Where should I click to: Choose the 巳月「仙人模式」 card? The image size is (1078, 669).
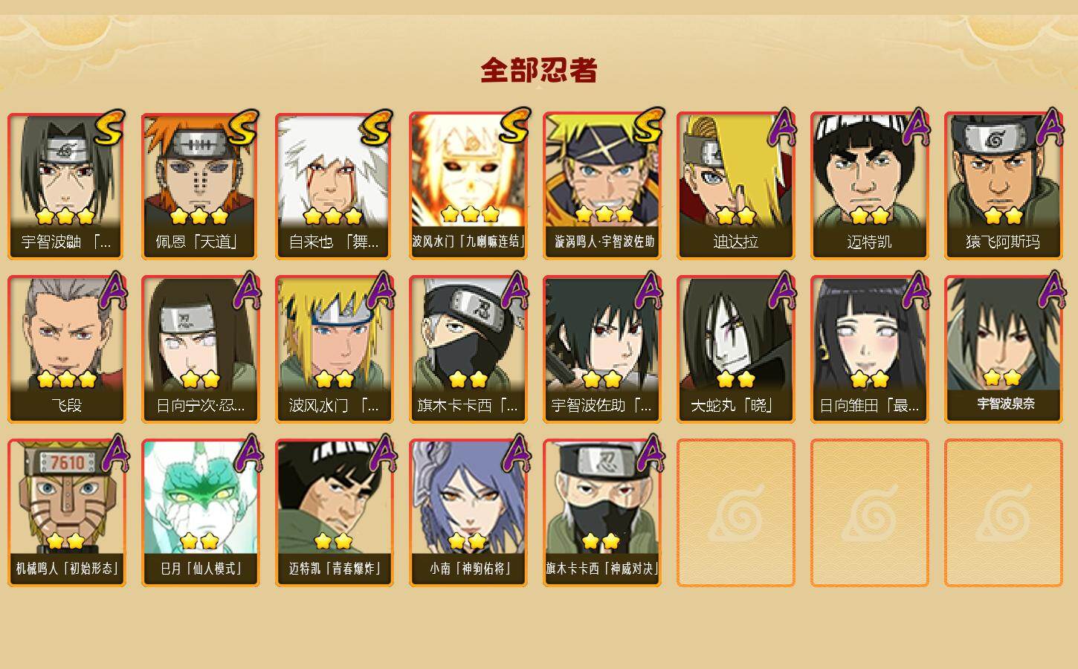coord(200,513)
